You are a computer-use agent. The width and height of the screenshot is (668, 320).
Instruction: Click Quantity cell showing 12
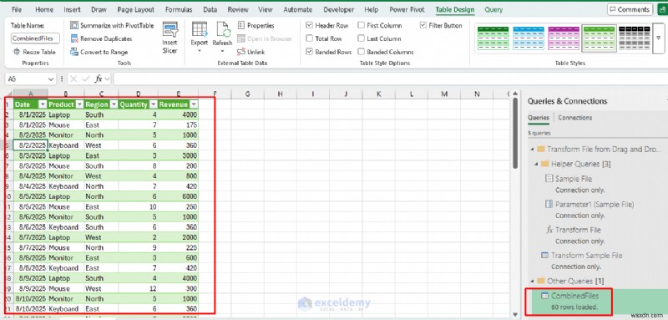click(138, 288)
